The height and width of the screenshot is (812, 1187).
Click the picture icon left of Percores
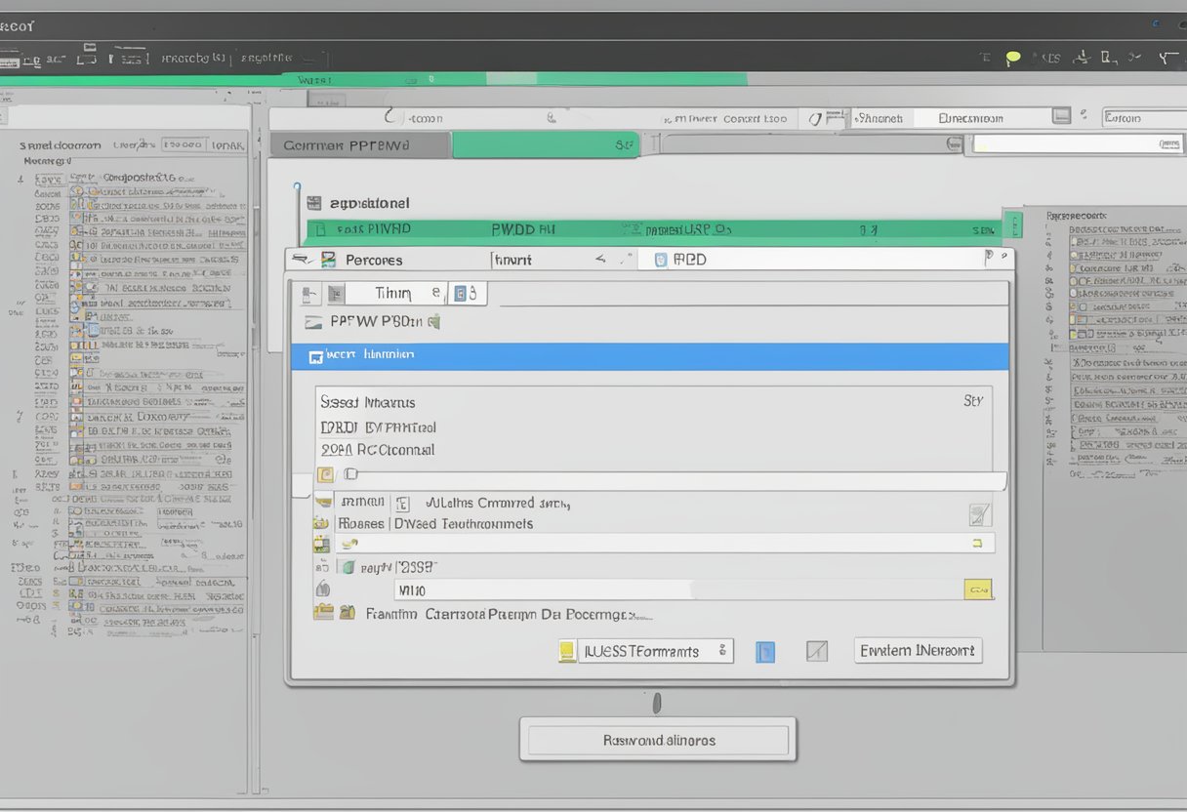[328, 260]
